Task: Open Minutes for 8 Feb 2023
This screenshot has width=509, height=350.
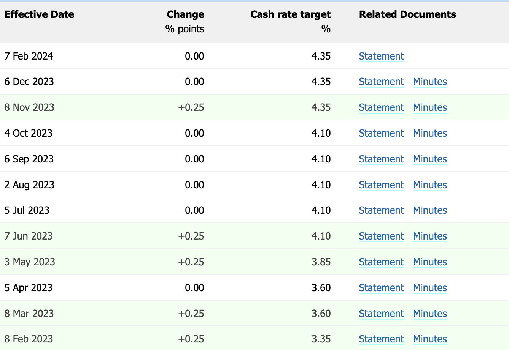Action: point(430,339)
